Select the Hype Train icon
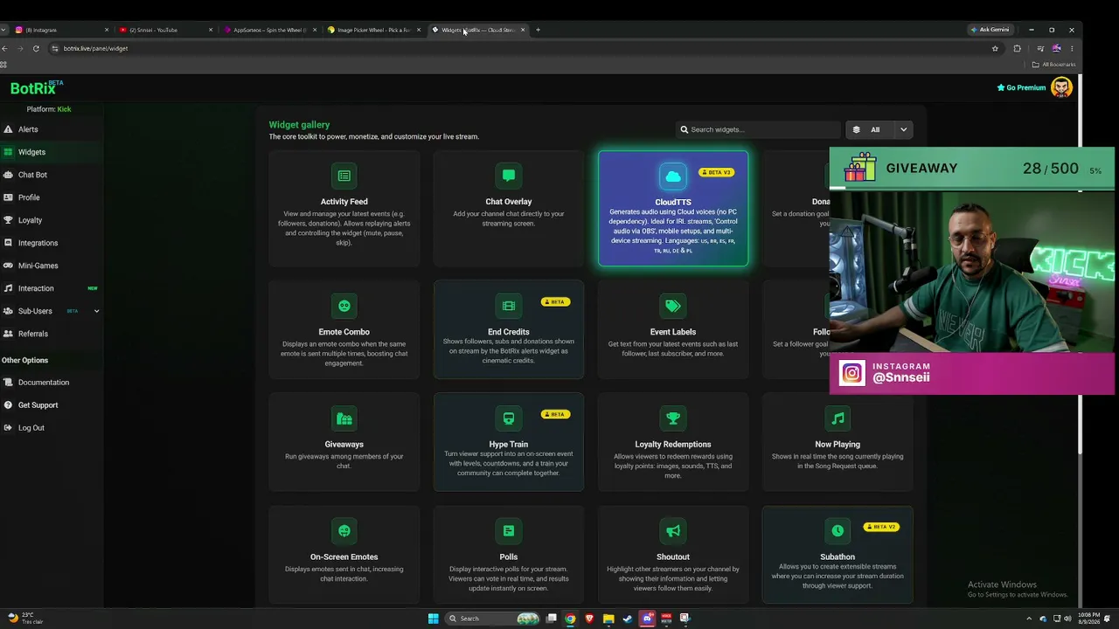The width and height of the screenshot is (1119, 629). pos(509,418)
